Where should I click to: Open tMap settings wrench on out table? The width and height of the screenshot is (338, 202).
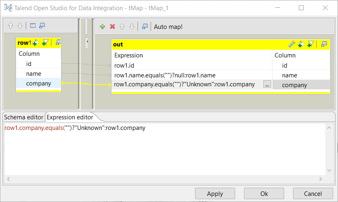(x=291, y=44)
